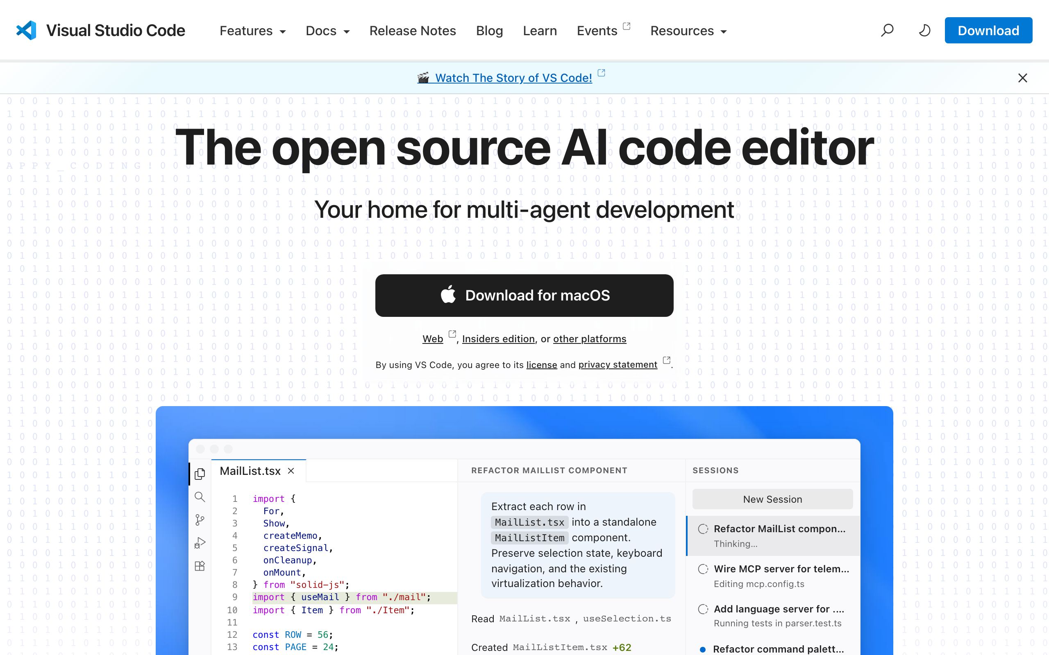Open the Insiders edition link

(498, 339)
